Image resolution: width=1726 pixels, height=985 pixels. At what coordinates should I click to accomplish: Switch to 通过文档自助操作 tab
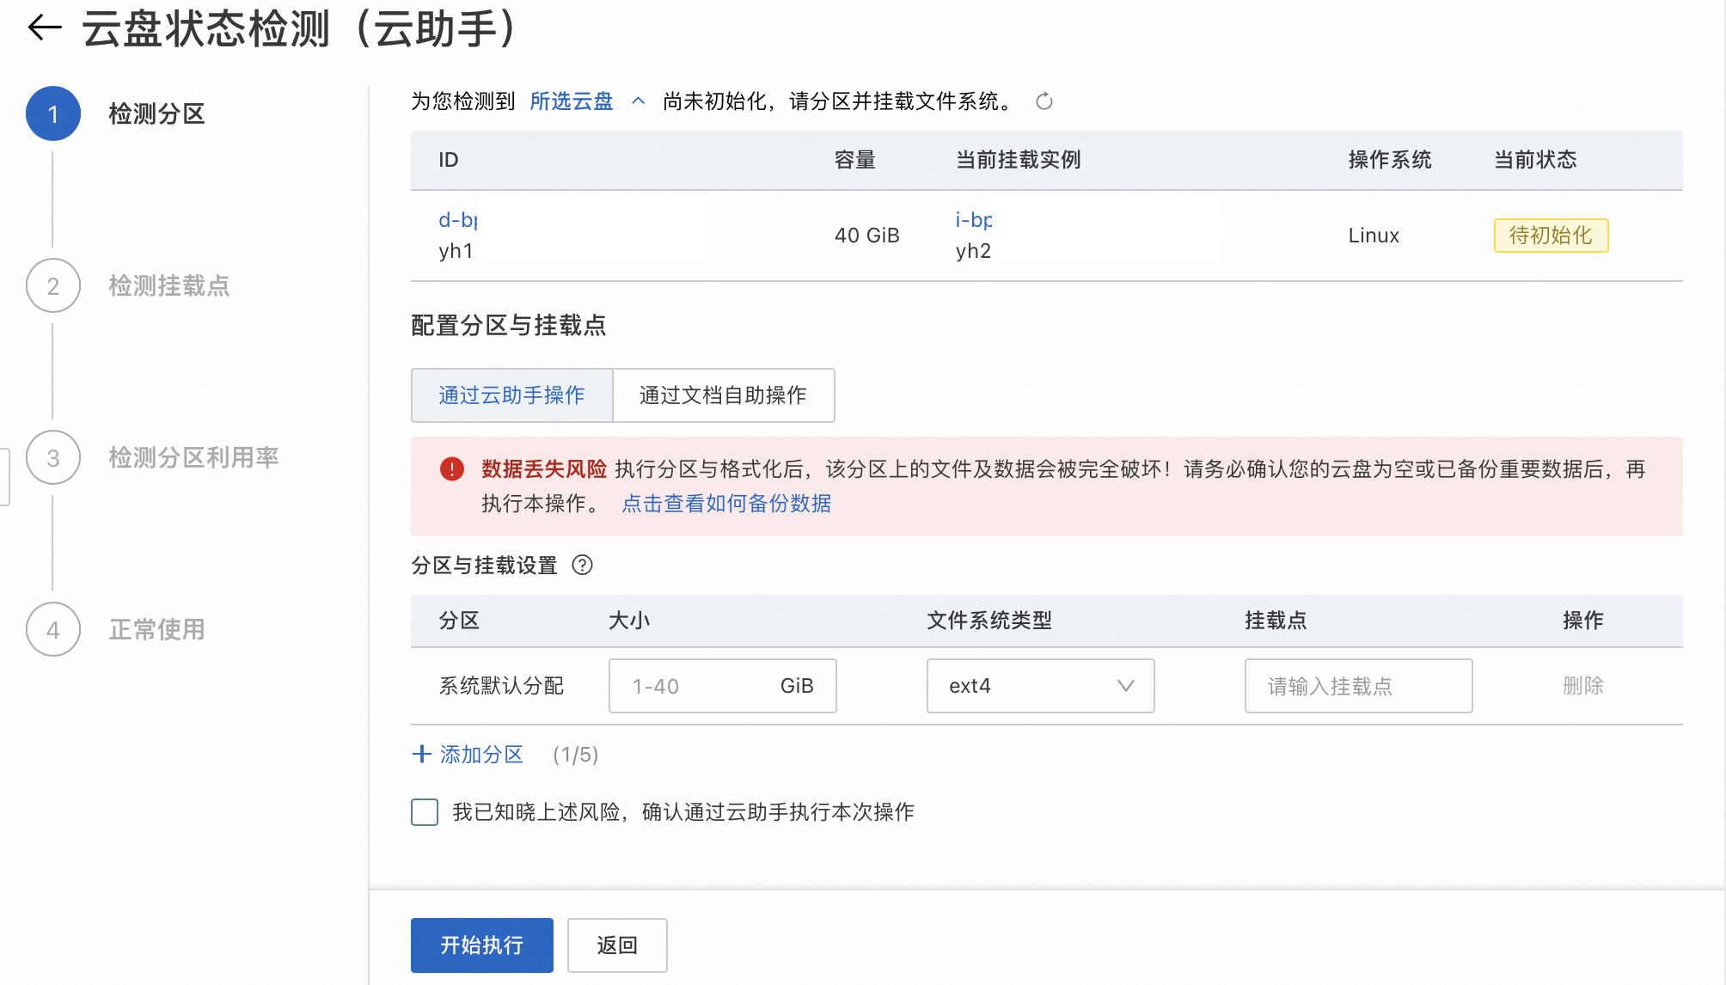[x=723, y=395]
